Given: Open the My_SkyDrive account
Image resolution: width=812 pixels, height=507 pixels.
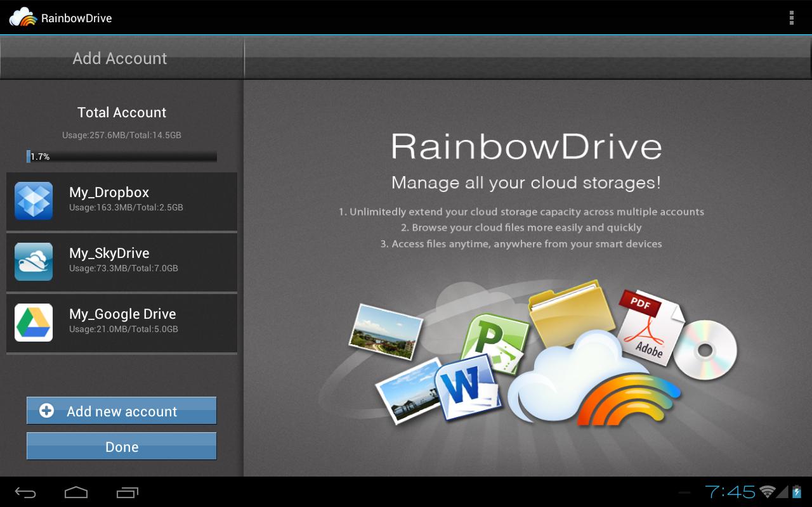Looking at the screenshot, I should (x=122, y=262).
